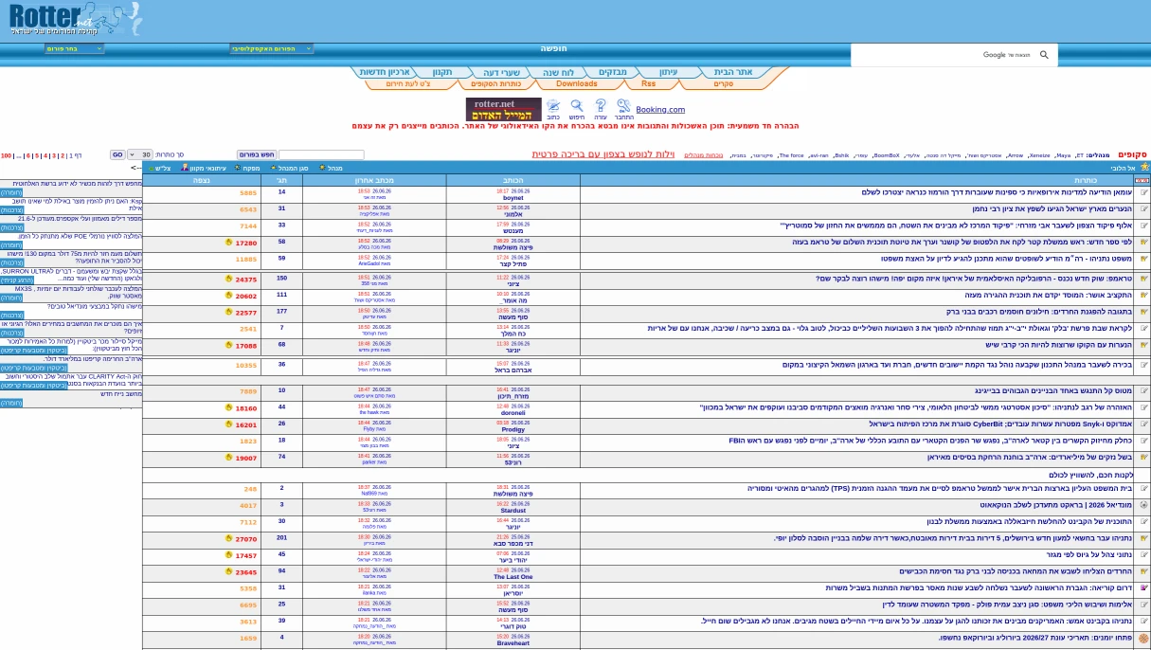Viewport: 1151px width, 650px height.
Task: Click manager name The force
Action: pyautogui.click(x=791, y=155)
